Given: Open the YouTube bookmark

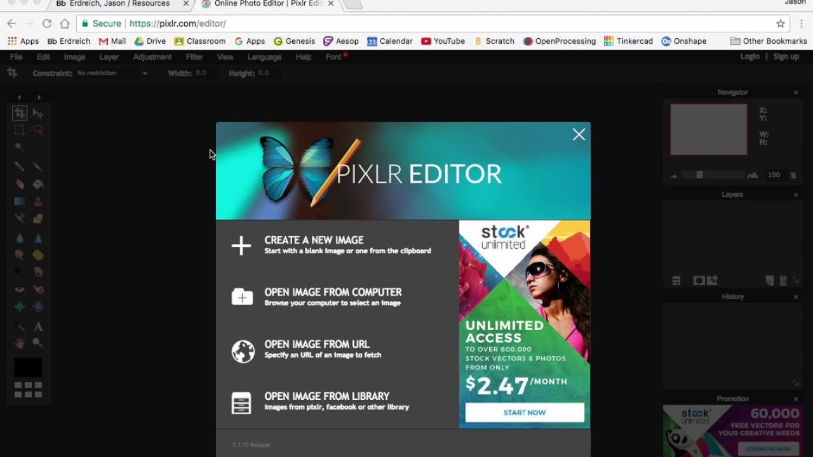Looking at the screenshot, I should coord(443,41).
